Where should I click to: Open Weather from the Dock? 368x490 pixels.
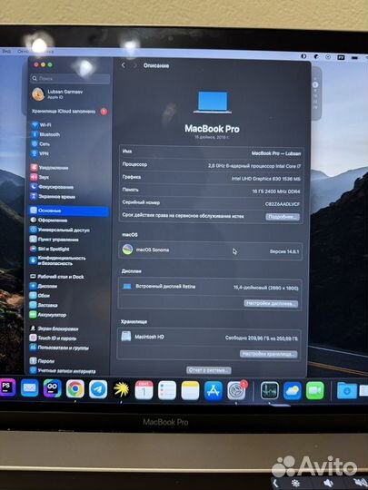coord(293,391)
